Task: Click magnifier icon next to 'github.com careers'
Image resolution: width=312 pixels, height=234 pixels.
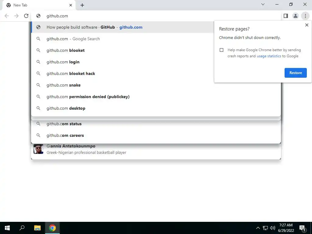Action: coord(38,135)
